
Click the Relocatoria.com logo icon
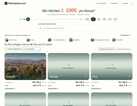(x=6, y=3)
